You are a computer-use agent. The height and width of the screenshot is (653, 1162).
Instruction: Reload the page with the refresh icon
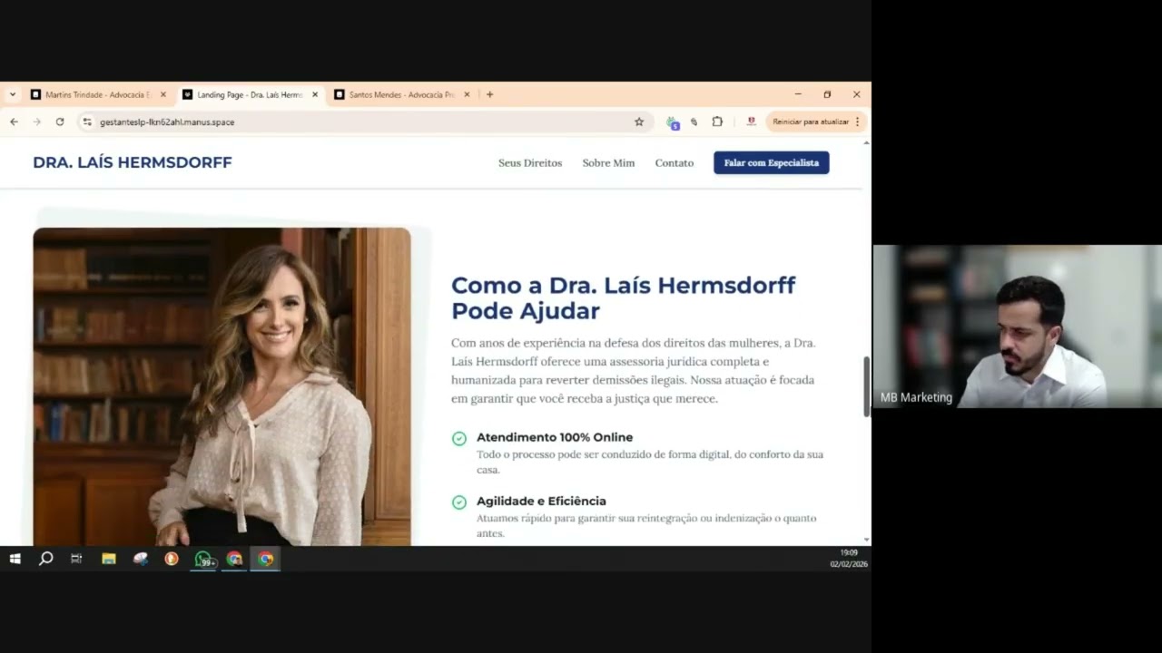[x=60, y=122]
